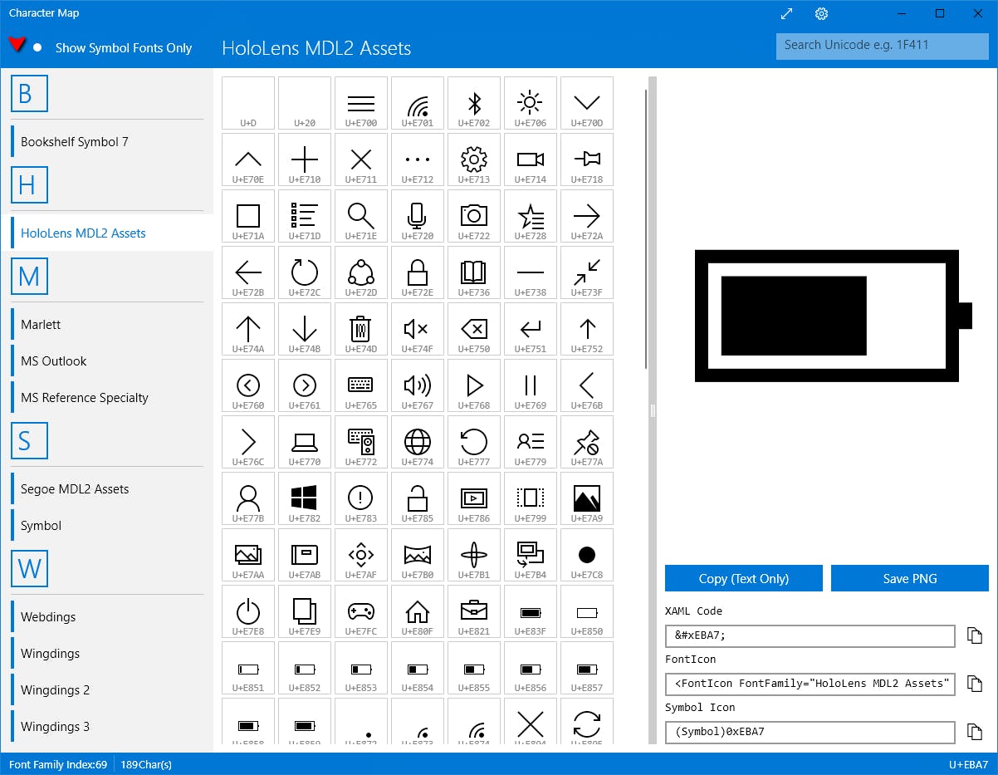Click the XAML Code text field

pyautogui.click(x=810, y=635)
